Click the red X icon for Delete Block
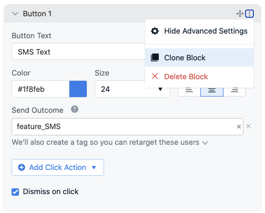 pyautogui.click(x=155, y=76)
